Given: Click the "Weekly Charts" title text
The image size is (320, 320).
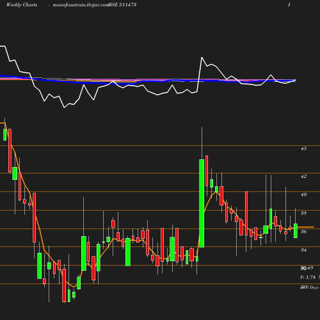Looking at the screenshot, I should (22, 4).
